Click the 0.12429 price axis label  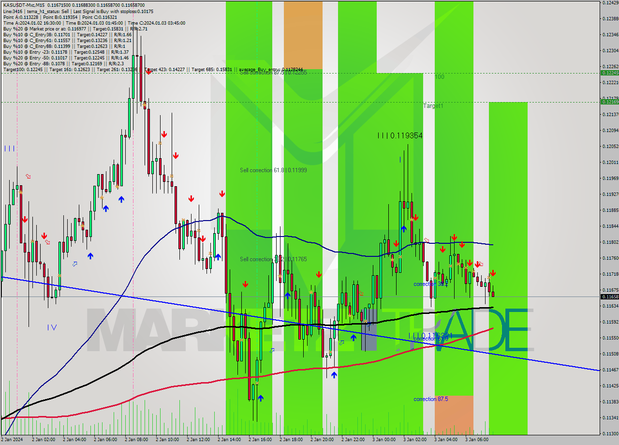(610, 3)
